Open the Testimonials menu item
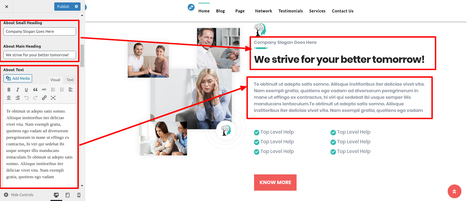Screen dimensions: 467x201 tap(291, 11)
